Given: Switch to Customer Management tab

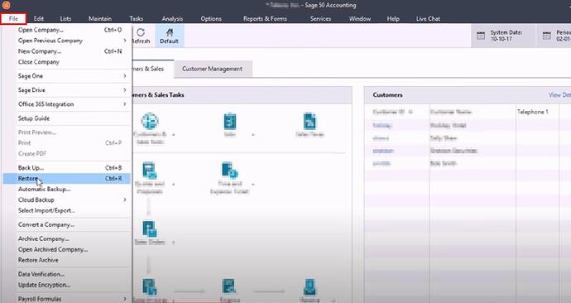Looking at the screenshot, I should (213, 69).
